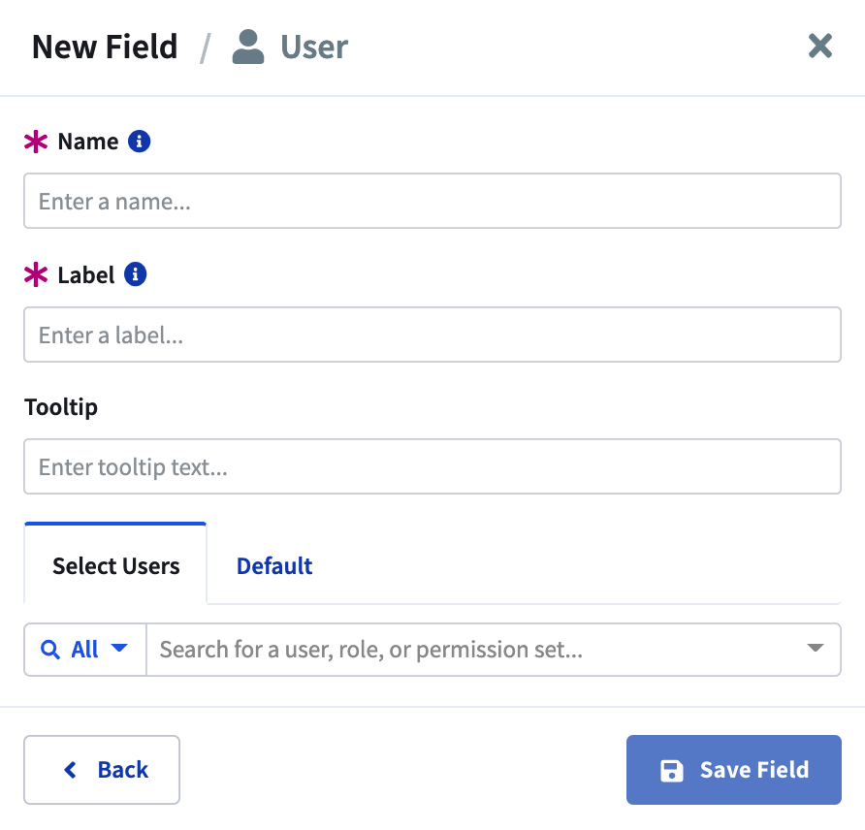Click the Name required asterisk
The height and width of the screenshot is (830, 865).
click(36, 142)
